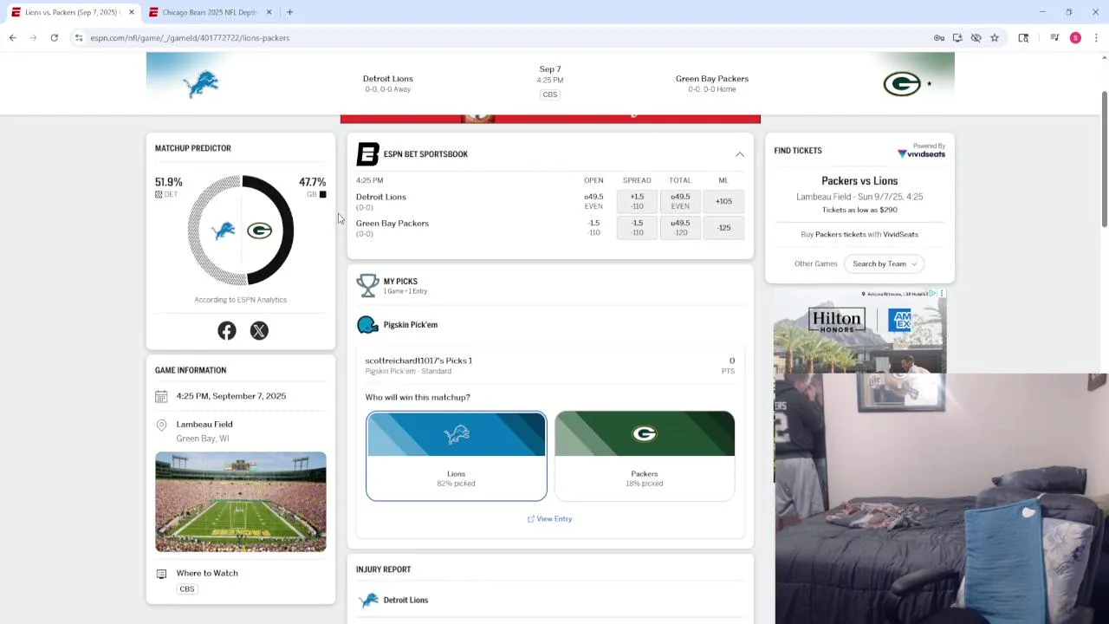Click Tickets as low as $290
Viewport: 1109px width, 624px height.
pos(859,210)
